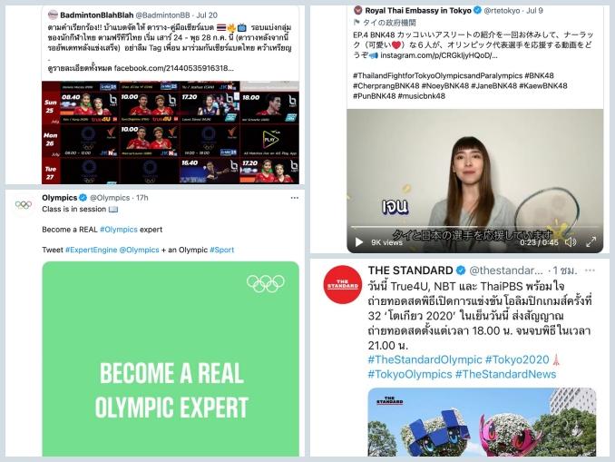Open more options on THE STANDARD tweet
This screenshot has height=462, width=615.
[590, 270]
